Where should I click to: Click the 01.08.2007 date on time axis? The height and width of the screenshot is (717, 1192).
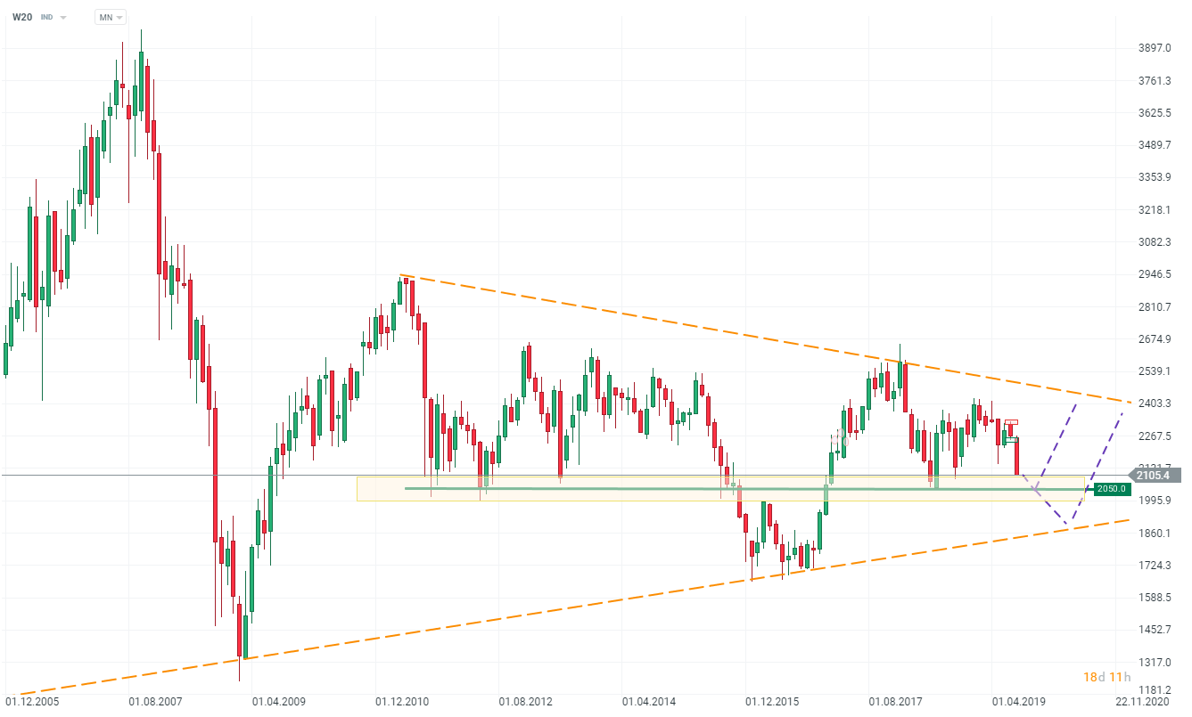pyautogui.click(x=157, y=701)
